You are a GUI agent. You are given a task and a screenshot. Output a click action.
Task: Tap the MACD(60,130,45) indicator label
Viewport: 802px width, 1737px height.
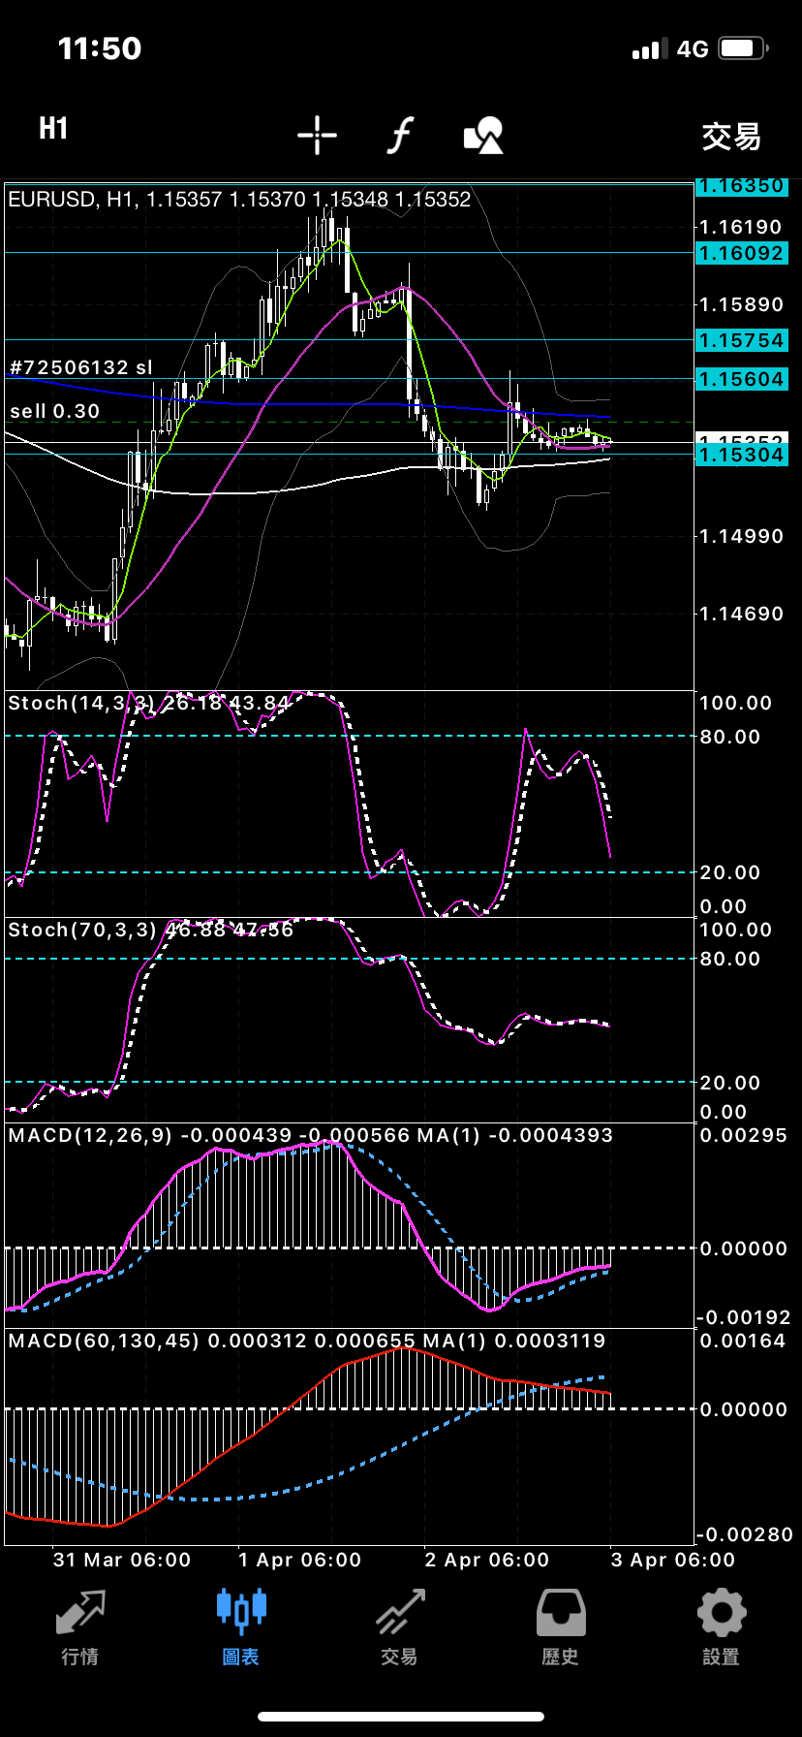click(x=103, y=1341)
